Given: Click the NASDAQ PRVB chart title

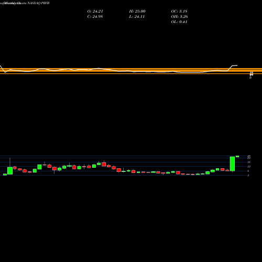Looking at the screenshot, I should click(x=38, y=3).
